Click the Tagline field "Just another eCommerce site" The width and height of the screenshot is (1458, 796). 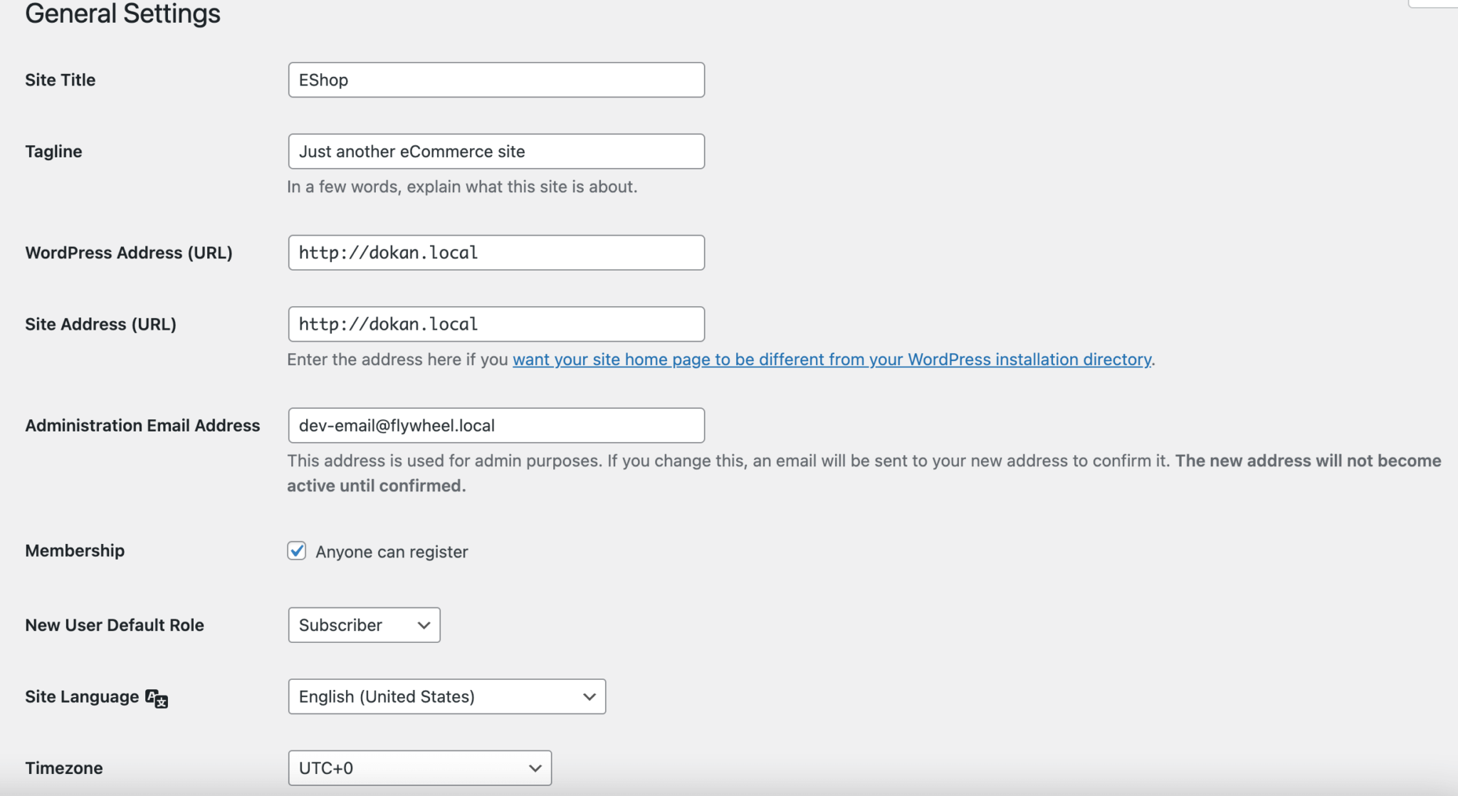point(495,151)
